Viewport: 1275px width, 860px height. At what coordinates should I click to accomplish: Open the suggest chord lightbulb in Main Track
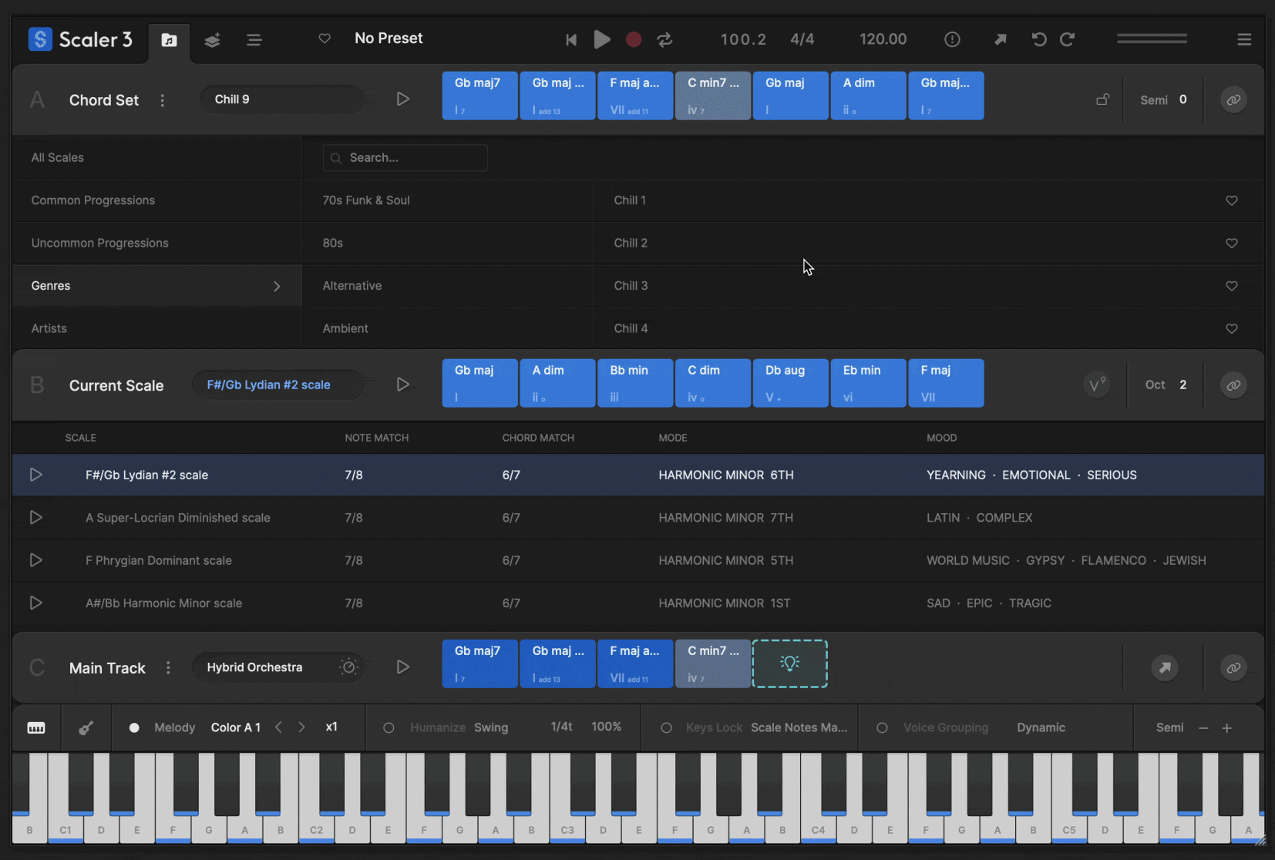pyautogui.click(x=790, y=663)
